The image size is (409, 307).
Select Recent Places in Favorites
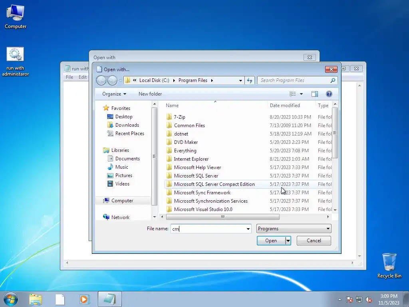click(x=130, y=134)
